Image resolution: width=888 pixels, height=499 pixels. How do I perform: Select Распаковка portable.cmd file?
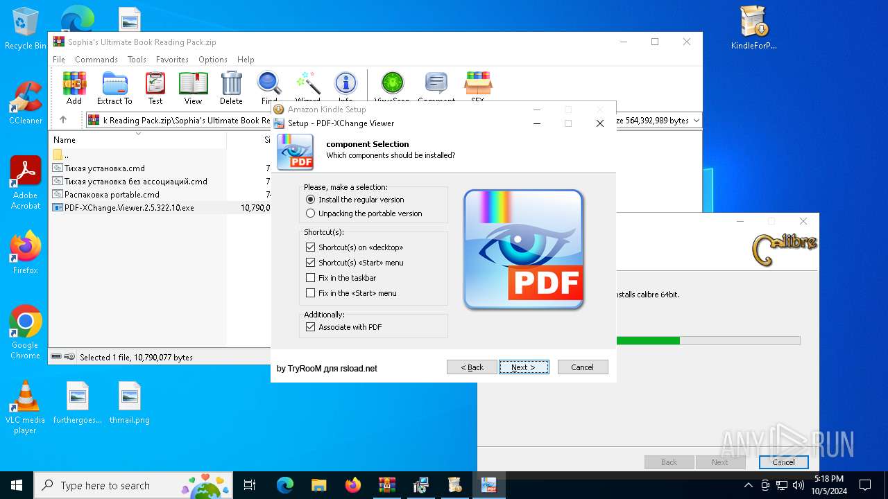tap(160, 194)
